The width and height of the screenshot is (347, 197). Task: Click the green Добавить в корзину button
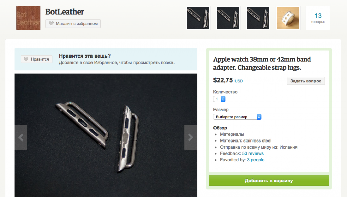point(269,181)
